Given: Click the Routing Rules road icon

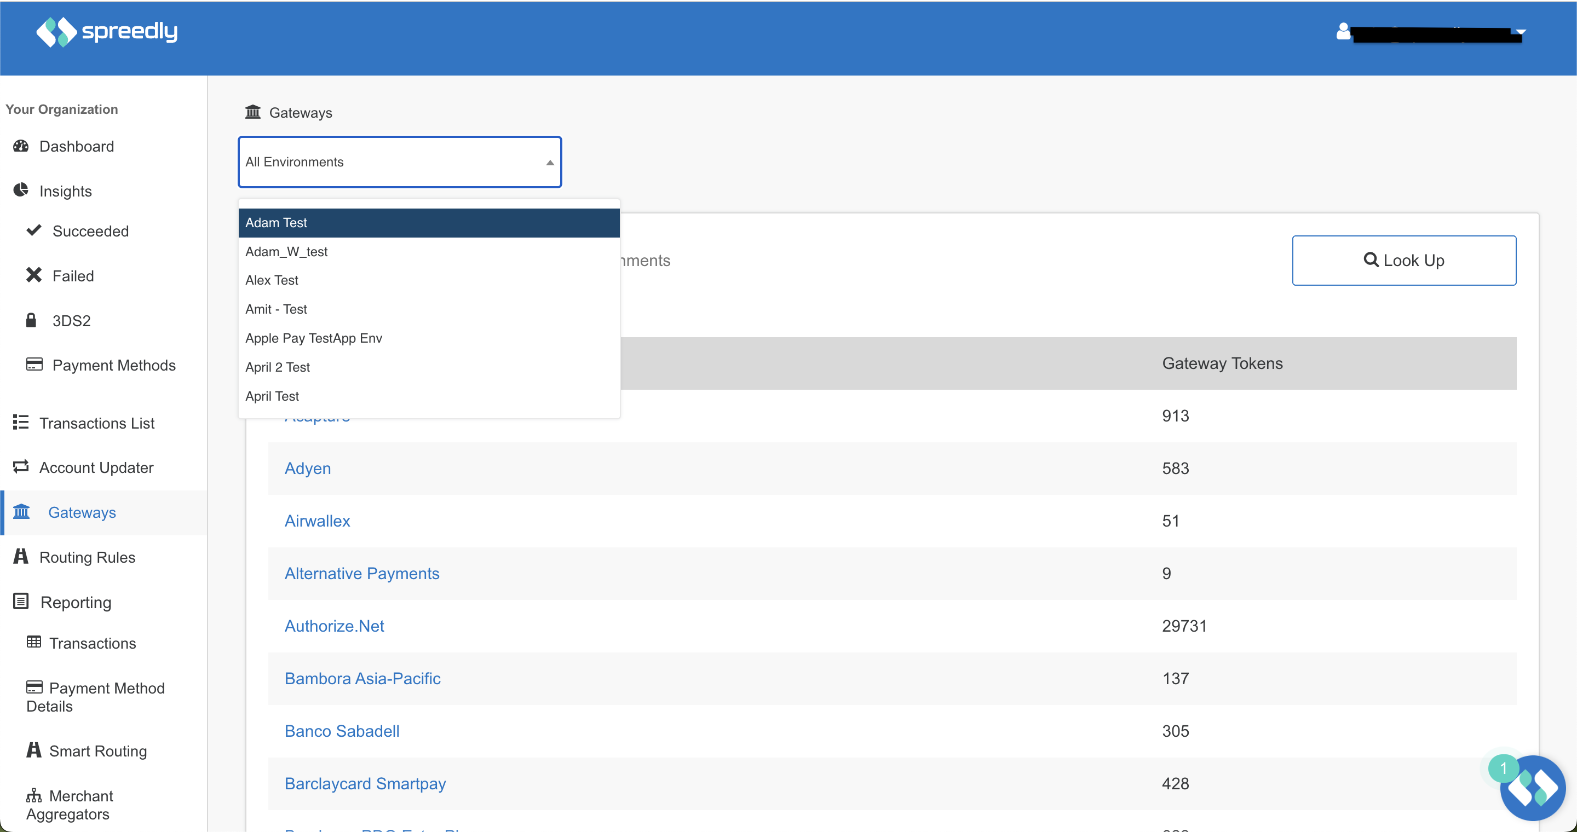Looking at the screenshot, I should coord(21,556).
